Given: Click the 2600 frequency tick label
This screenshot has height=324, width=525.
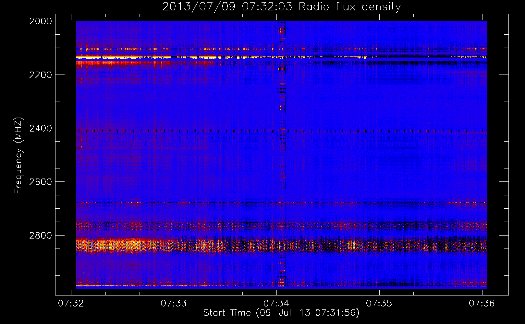Looking at the screenshot, I should click(x=41, y=182).
